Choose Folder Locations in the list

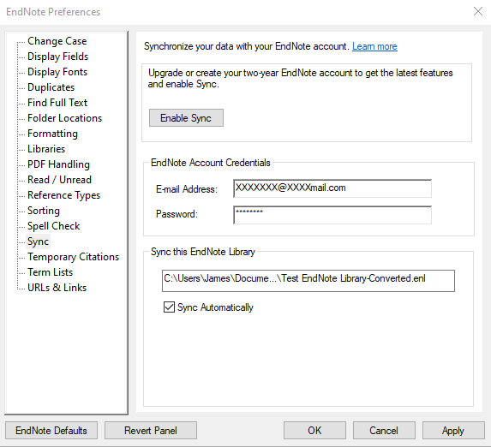(65, 118)
